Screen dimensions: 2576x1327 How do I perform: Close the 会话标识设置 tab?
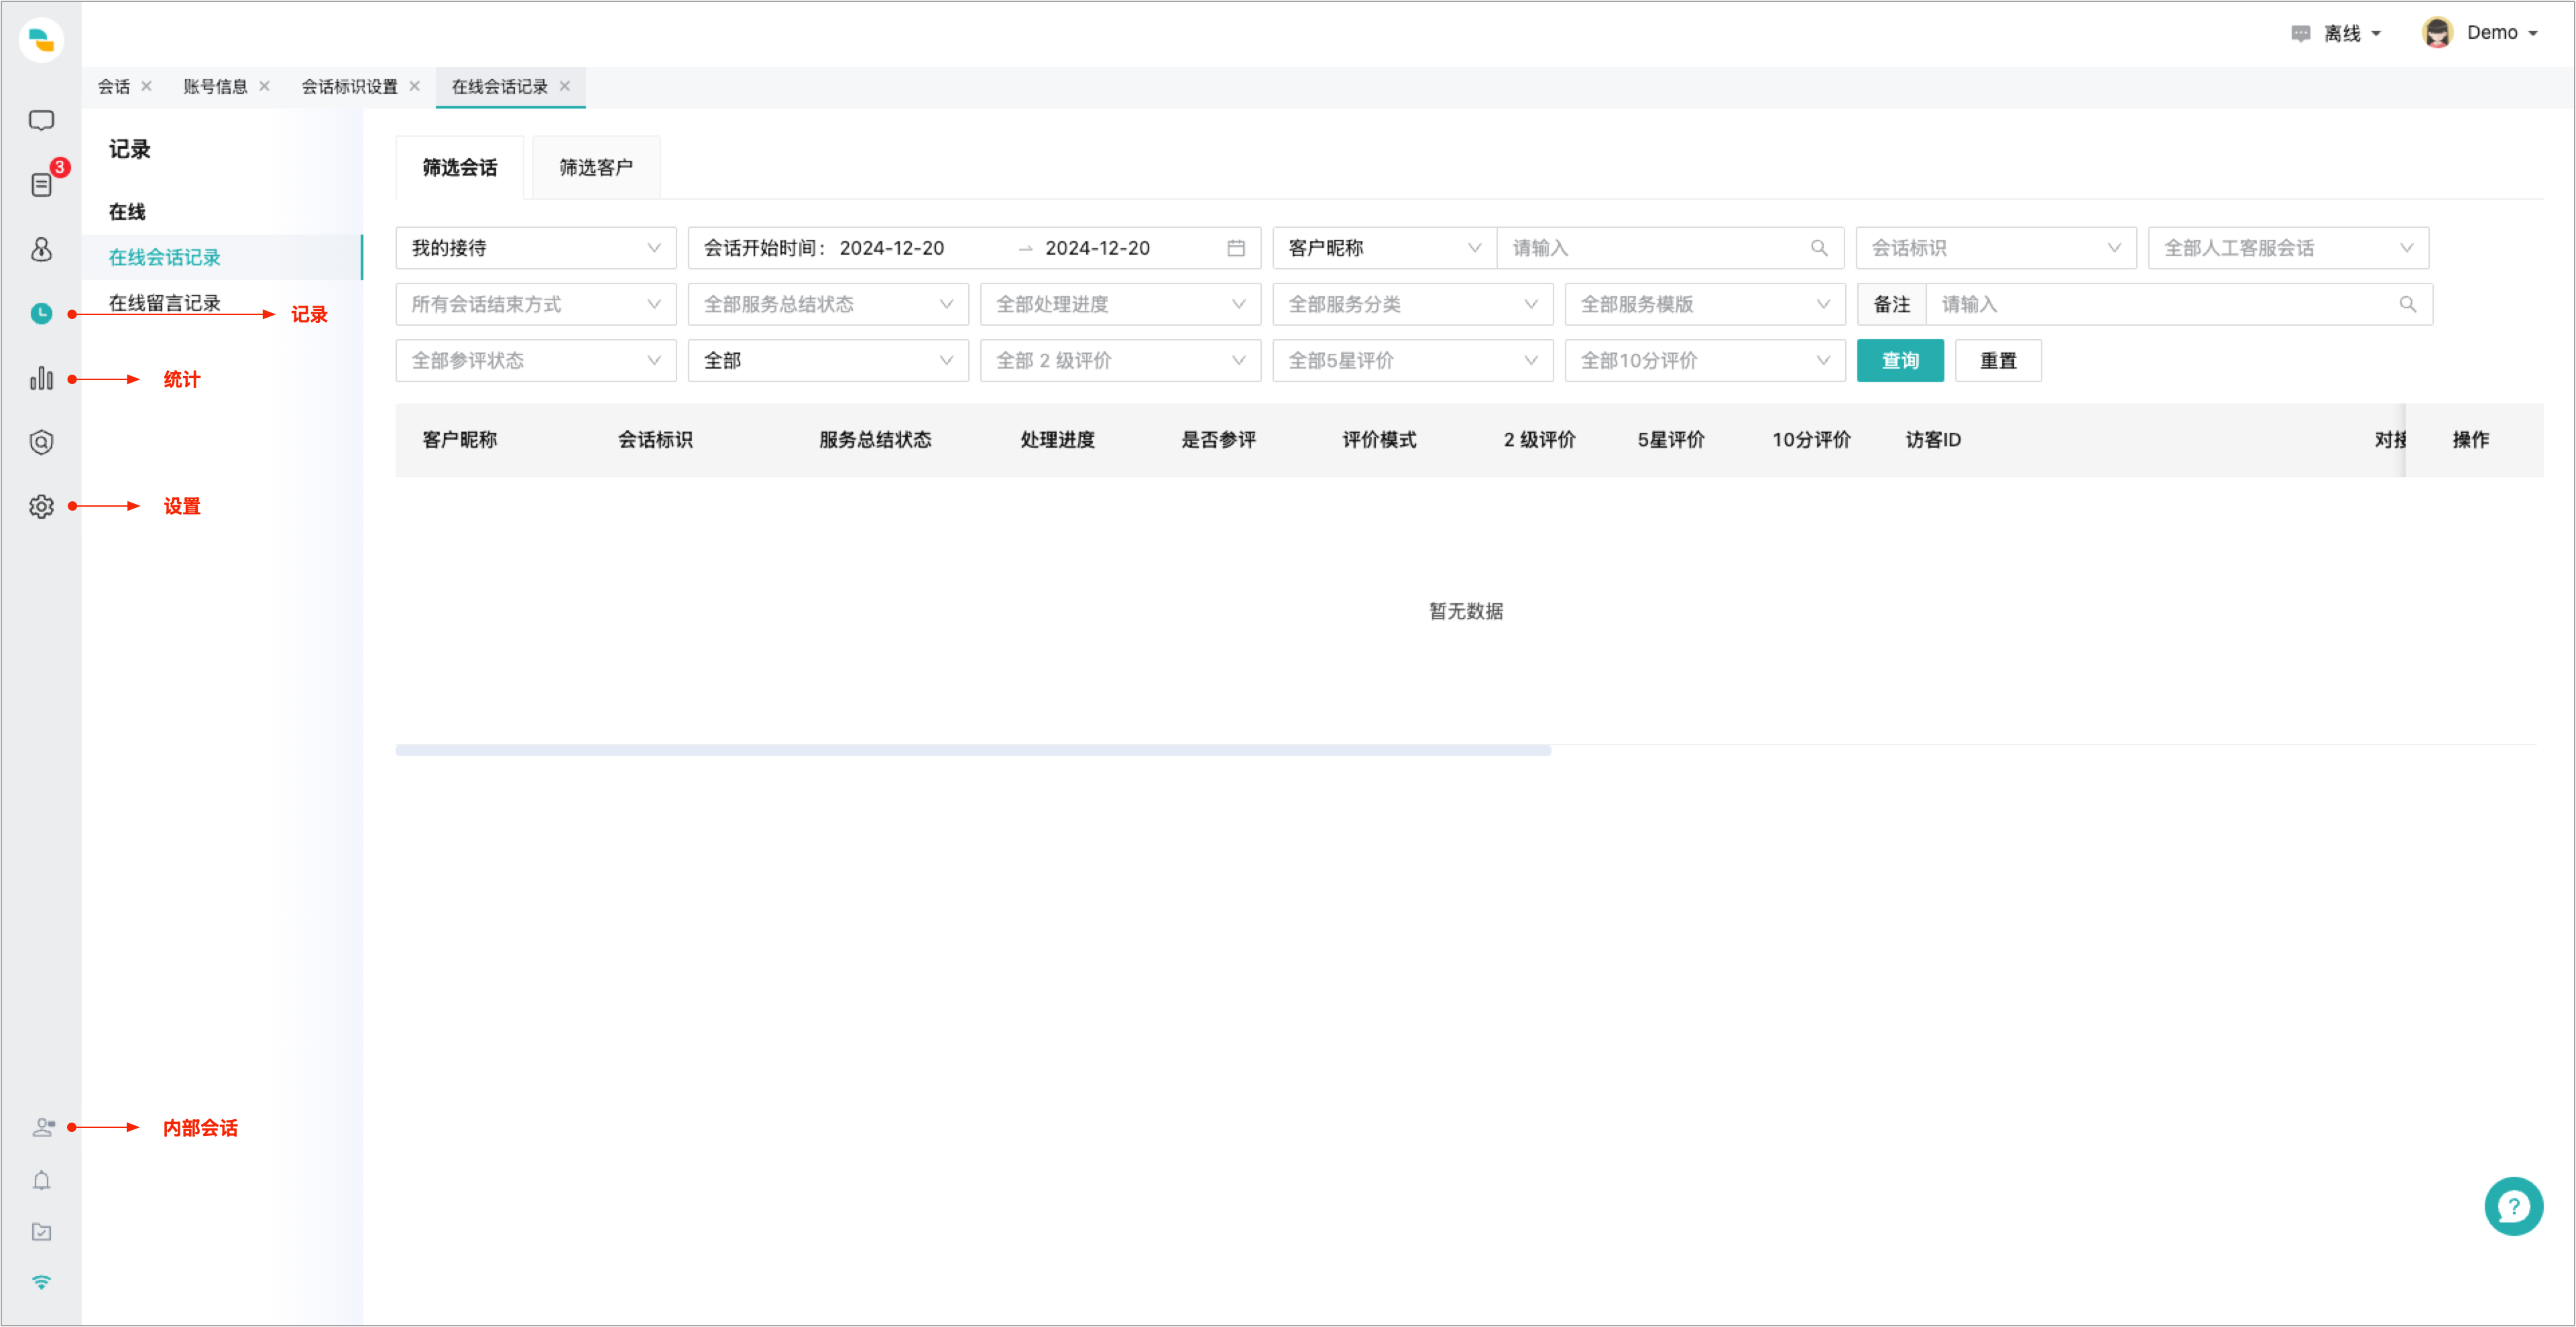click(x=415, y=86)
